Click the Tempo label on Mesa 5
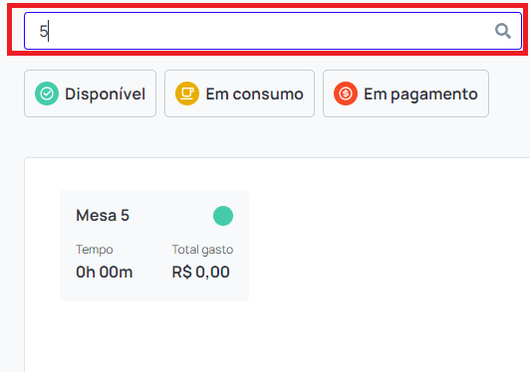Image resolution: width=530 pixels, height=372 pixels. pyautogui.click(x=95, y=250)
